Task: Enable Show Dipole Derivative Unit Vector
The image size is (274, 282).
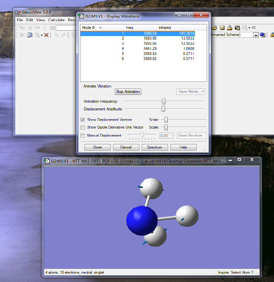Action: click(83, 128)
